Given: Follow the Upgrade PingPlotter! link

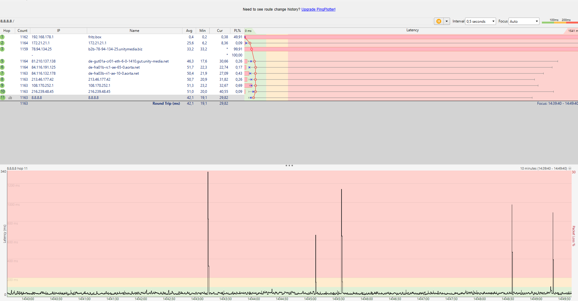Looking at the screenshot, I should (x=318, y=9).
